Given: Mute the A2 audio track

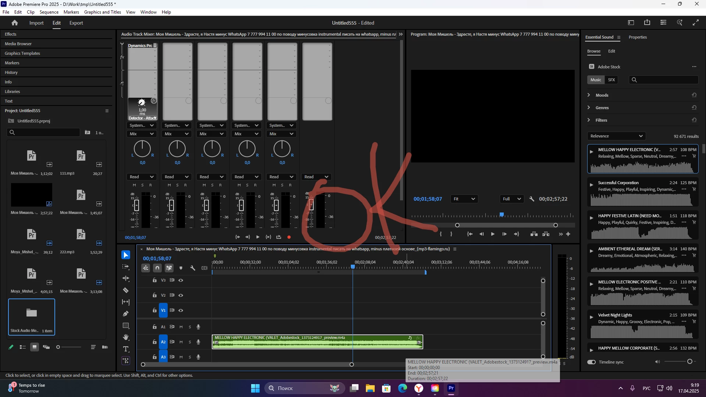Looking at the screenshot, I should tap(181, 342).
